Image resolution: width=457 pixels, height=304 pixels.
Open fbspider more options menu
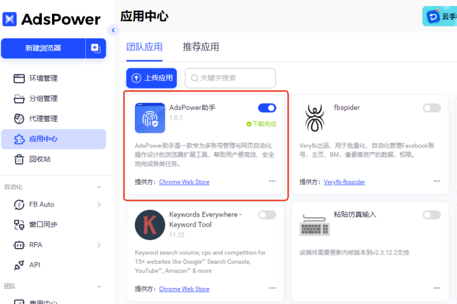pos(437,181)
